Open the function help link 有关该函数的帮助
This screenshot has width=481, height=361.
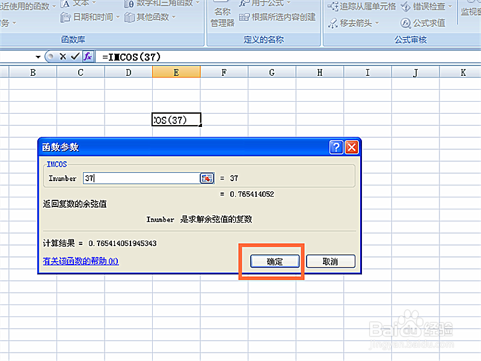tap(81, 261)
